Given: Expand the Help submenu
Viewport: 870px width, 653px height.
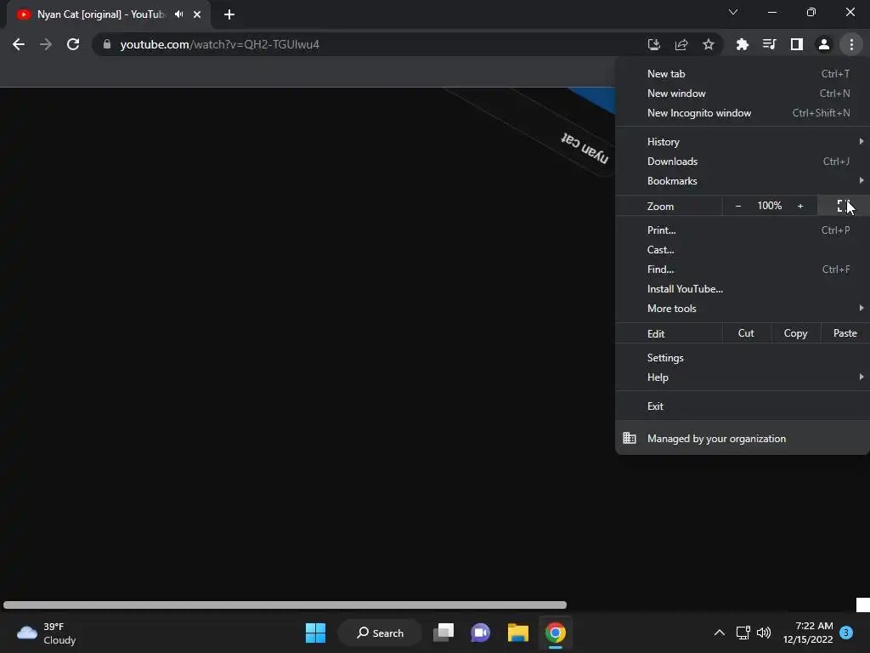Looking at the screenshot, I should click(743, 377).
